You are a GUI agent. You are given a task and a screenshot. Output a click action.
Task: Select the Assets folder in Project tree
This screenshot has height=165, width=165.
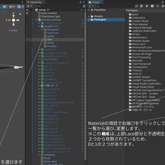pos(97,16)
